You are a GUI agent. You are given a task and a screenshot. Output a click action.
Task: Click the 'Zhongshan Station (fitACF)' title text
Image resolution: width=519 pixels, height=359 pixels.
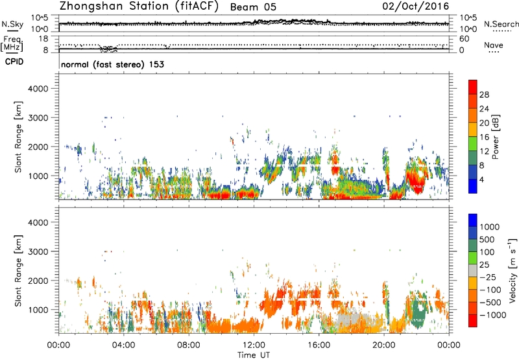pyautogui.click(x=139, y=6)
